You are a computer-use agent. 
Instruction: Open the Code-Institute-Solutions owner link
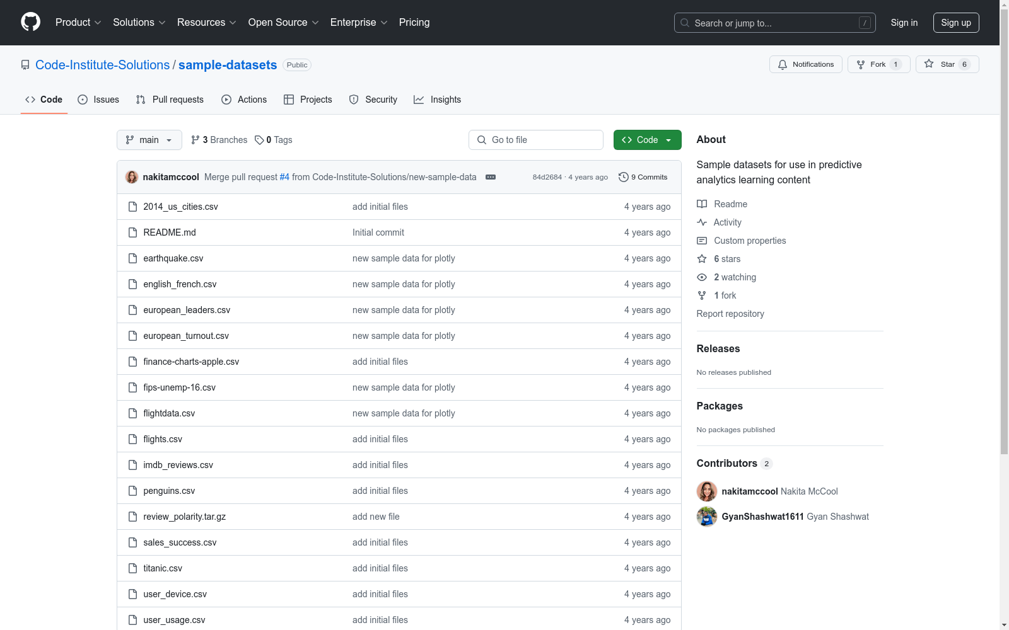[102, 65]
